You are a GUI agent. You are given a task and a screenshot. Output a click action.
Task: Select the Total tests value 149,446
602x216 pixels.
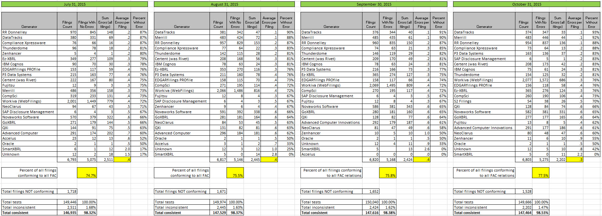tap(67, 202)
